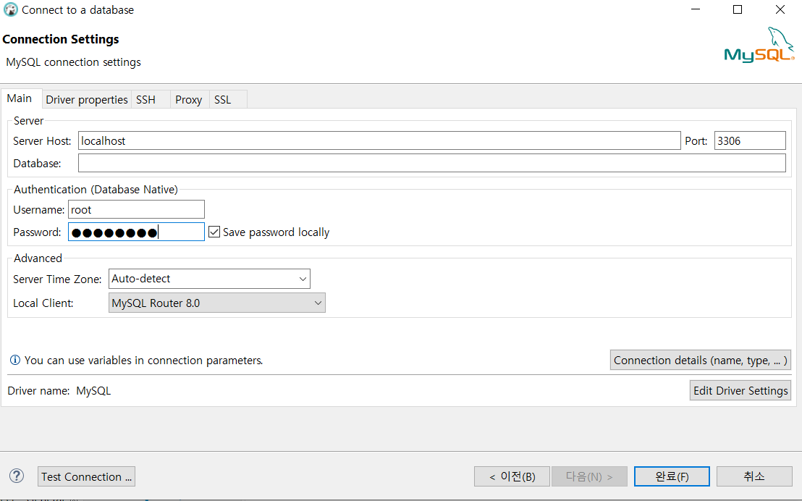Click the 취소 cancel button

754,476
